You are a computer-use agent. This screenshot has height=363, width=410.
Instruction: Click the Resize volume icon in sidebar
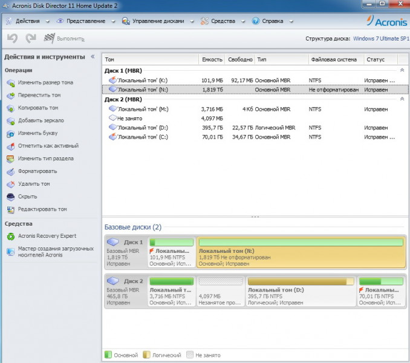coord(10,82)
